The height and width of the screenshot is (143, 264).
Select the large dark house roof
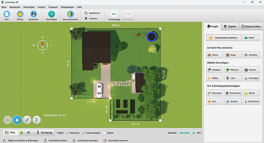click(x=96, y=48)
